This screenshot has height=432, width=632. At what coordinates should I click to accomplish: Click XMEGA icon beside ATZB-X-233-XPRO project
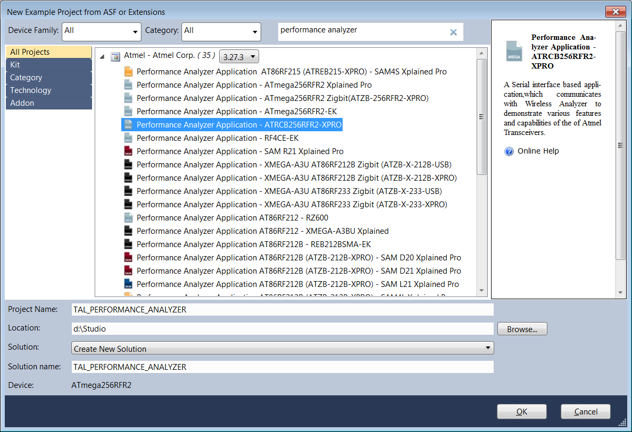pos(128,205)
